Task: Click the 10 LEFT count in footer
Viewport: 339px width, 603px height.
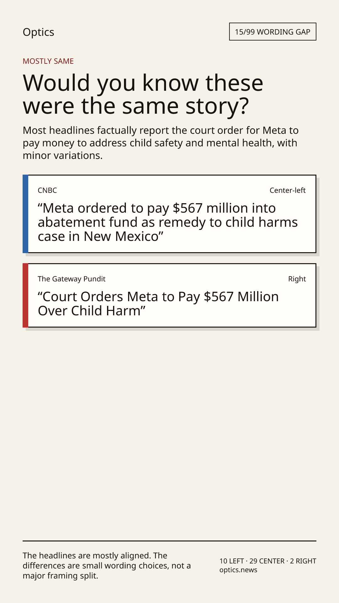Action: 232,561
